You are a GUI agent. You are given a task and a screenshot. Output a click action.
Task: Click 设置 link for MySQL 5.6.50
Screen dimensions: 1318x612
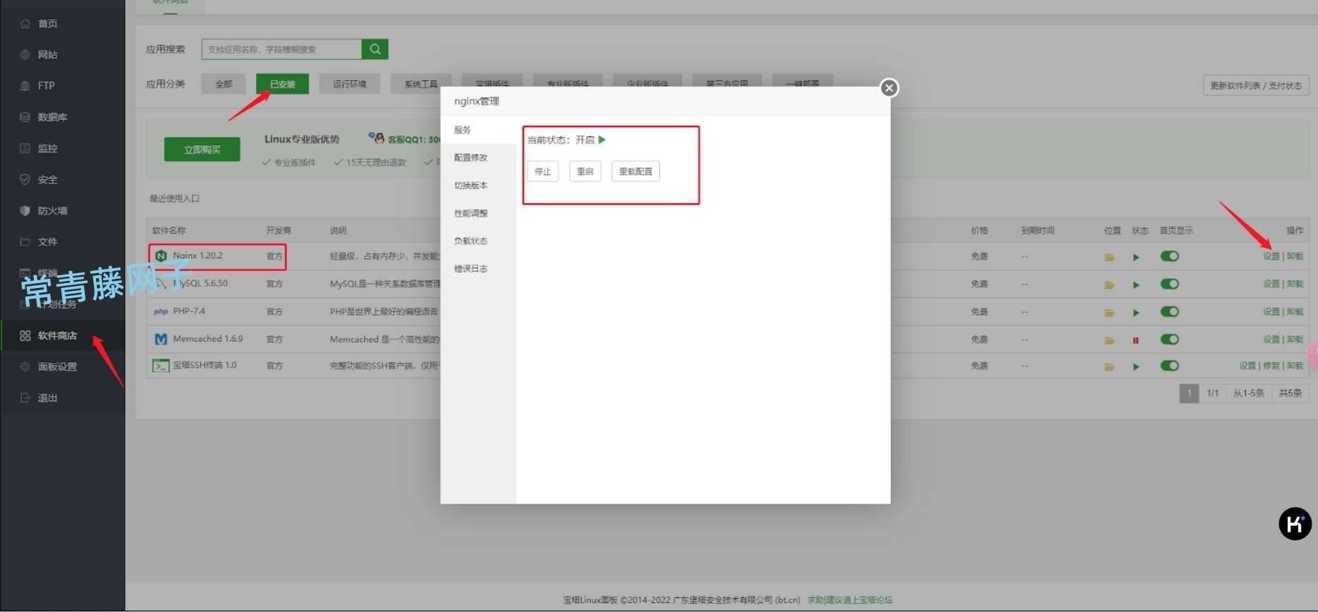[x=1271, y=284]
